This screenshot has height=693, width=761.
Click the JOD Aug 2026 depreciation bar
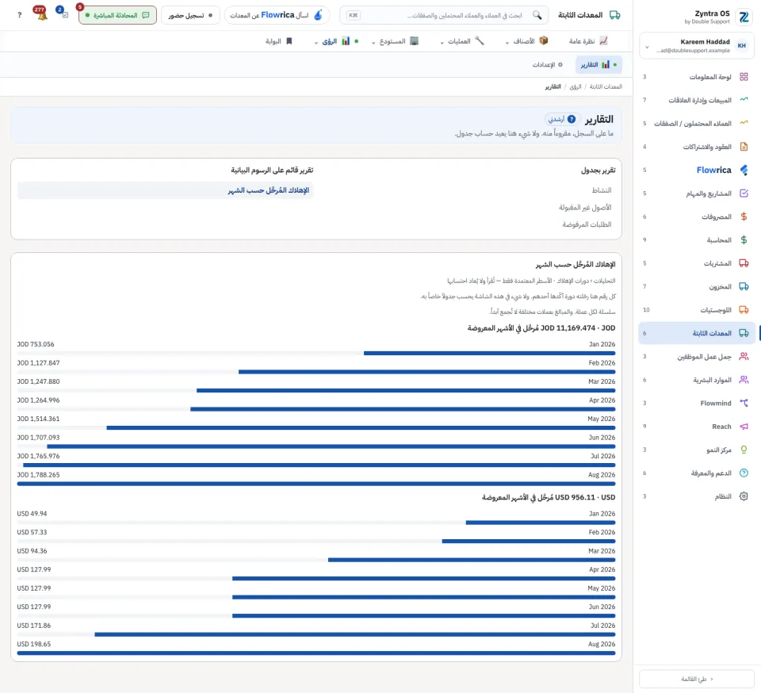pos(316,484)
